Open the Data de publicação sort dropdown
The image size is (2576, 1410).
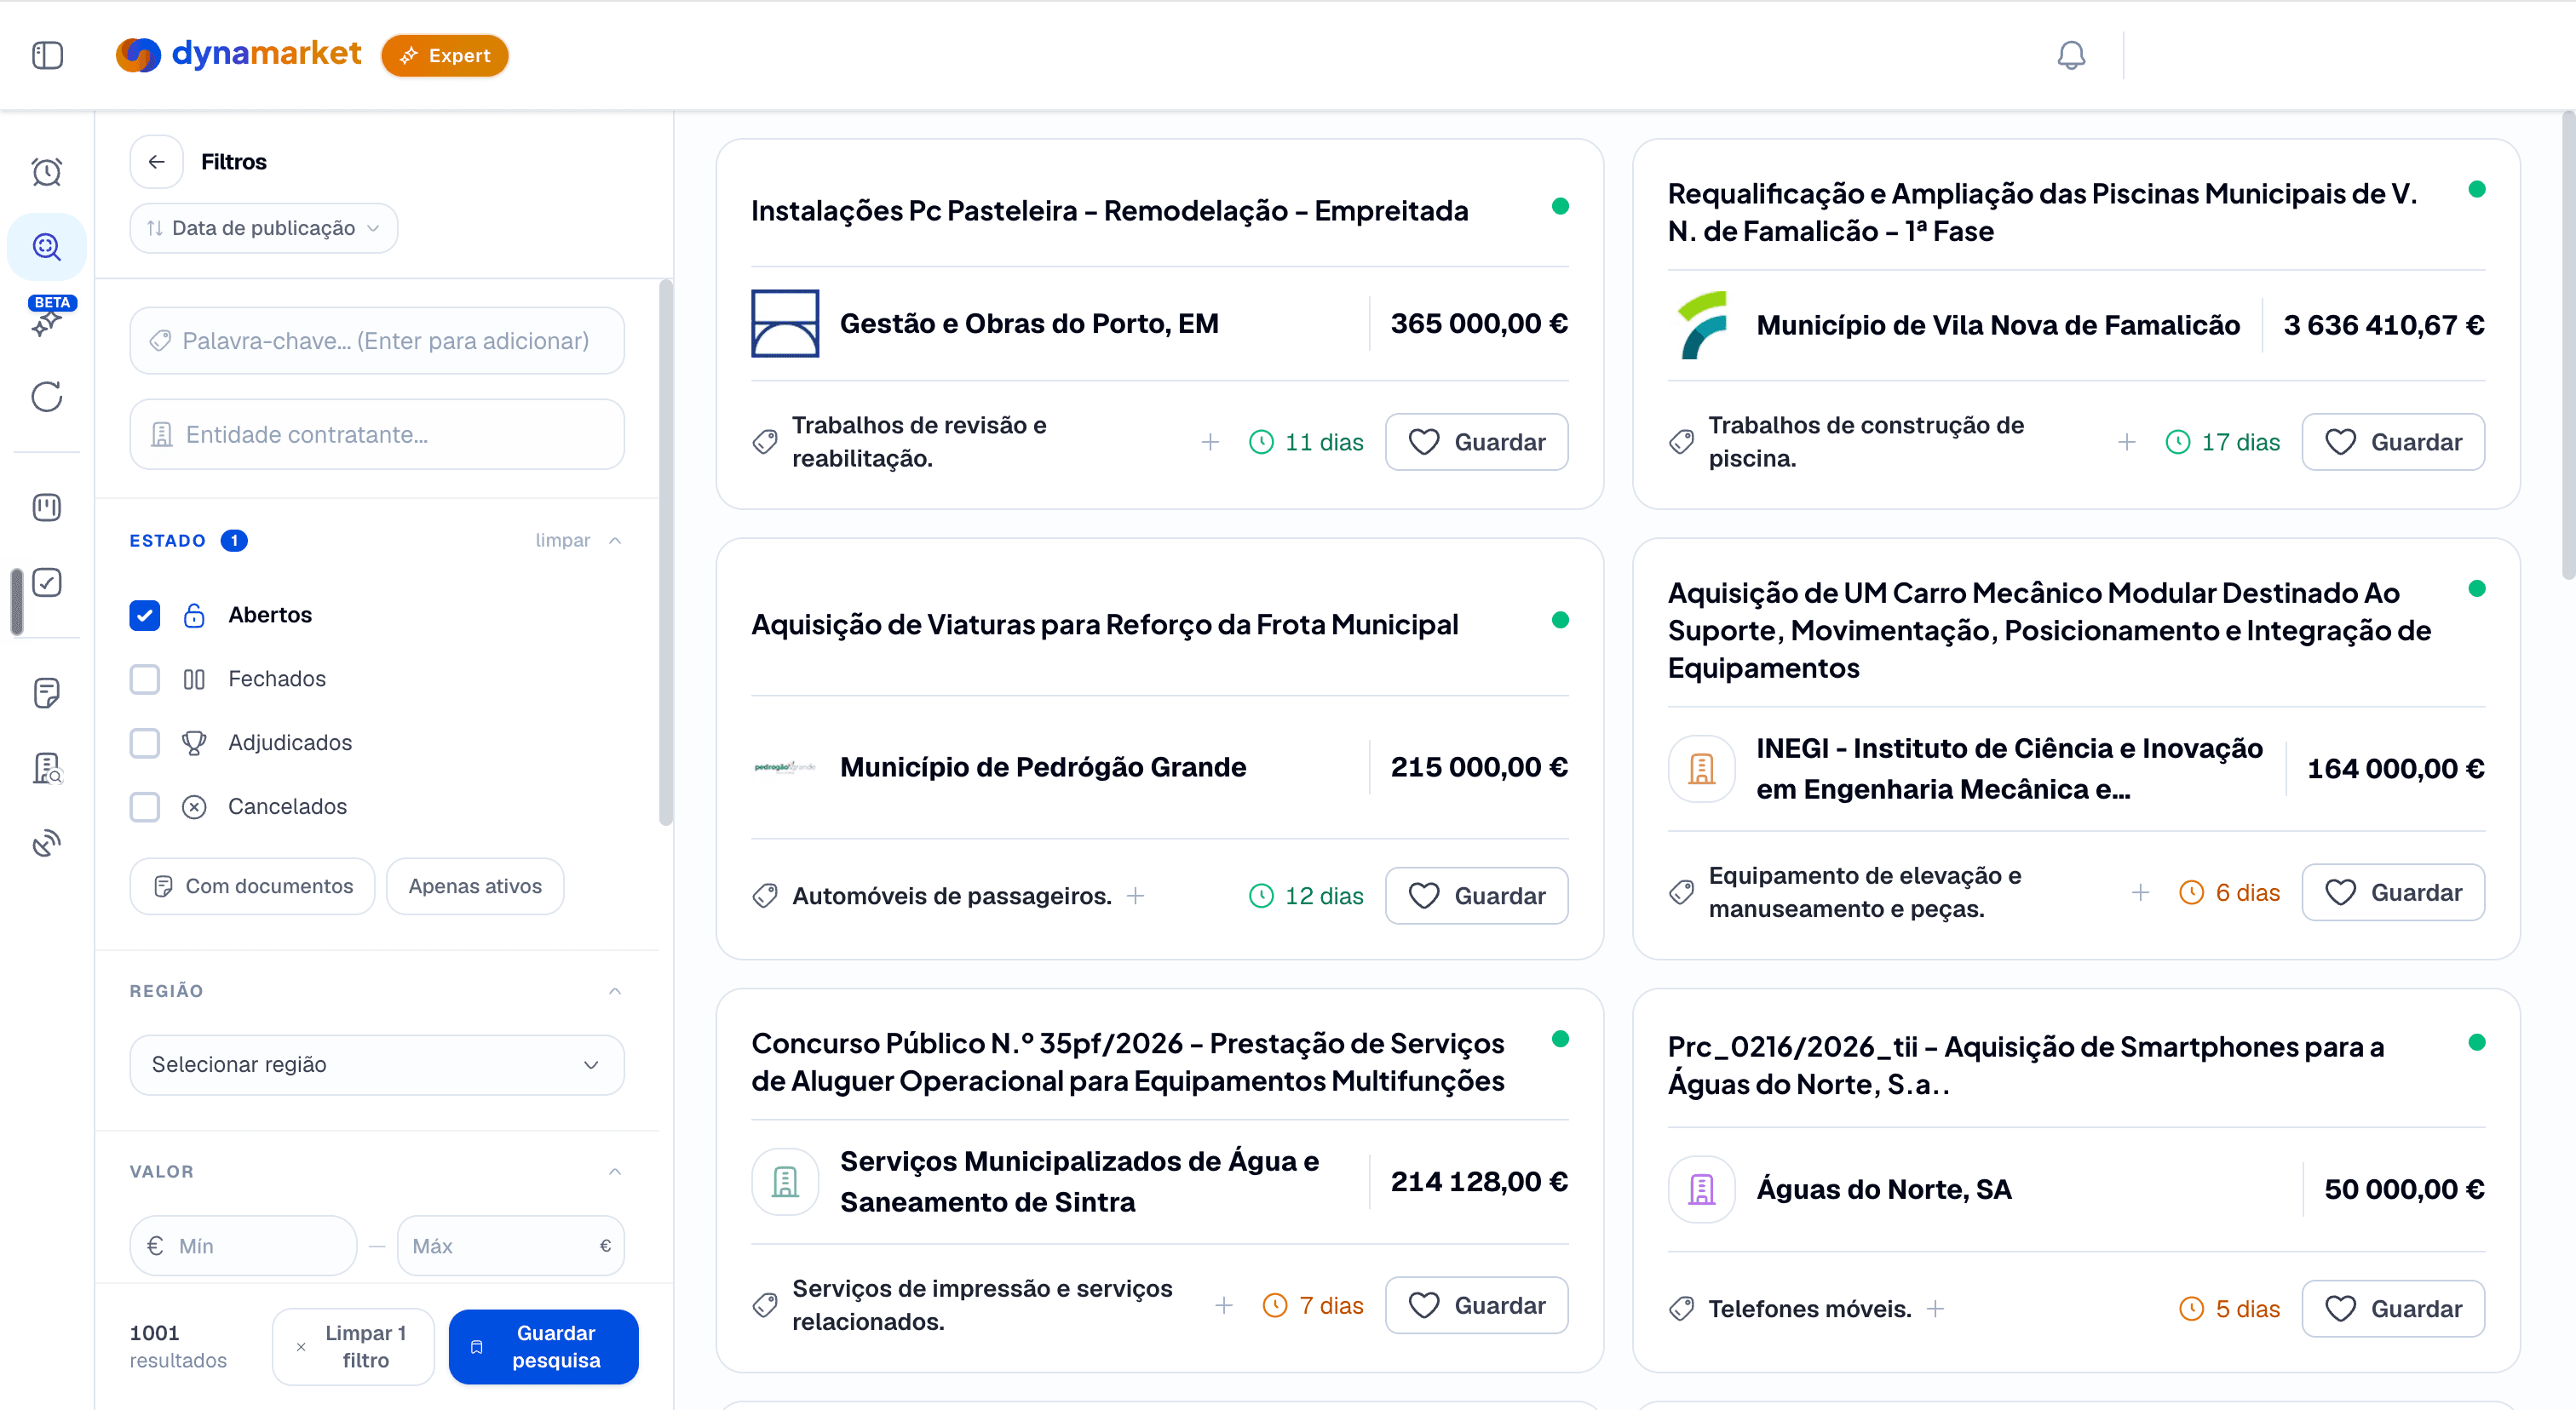click(264, 228)
